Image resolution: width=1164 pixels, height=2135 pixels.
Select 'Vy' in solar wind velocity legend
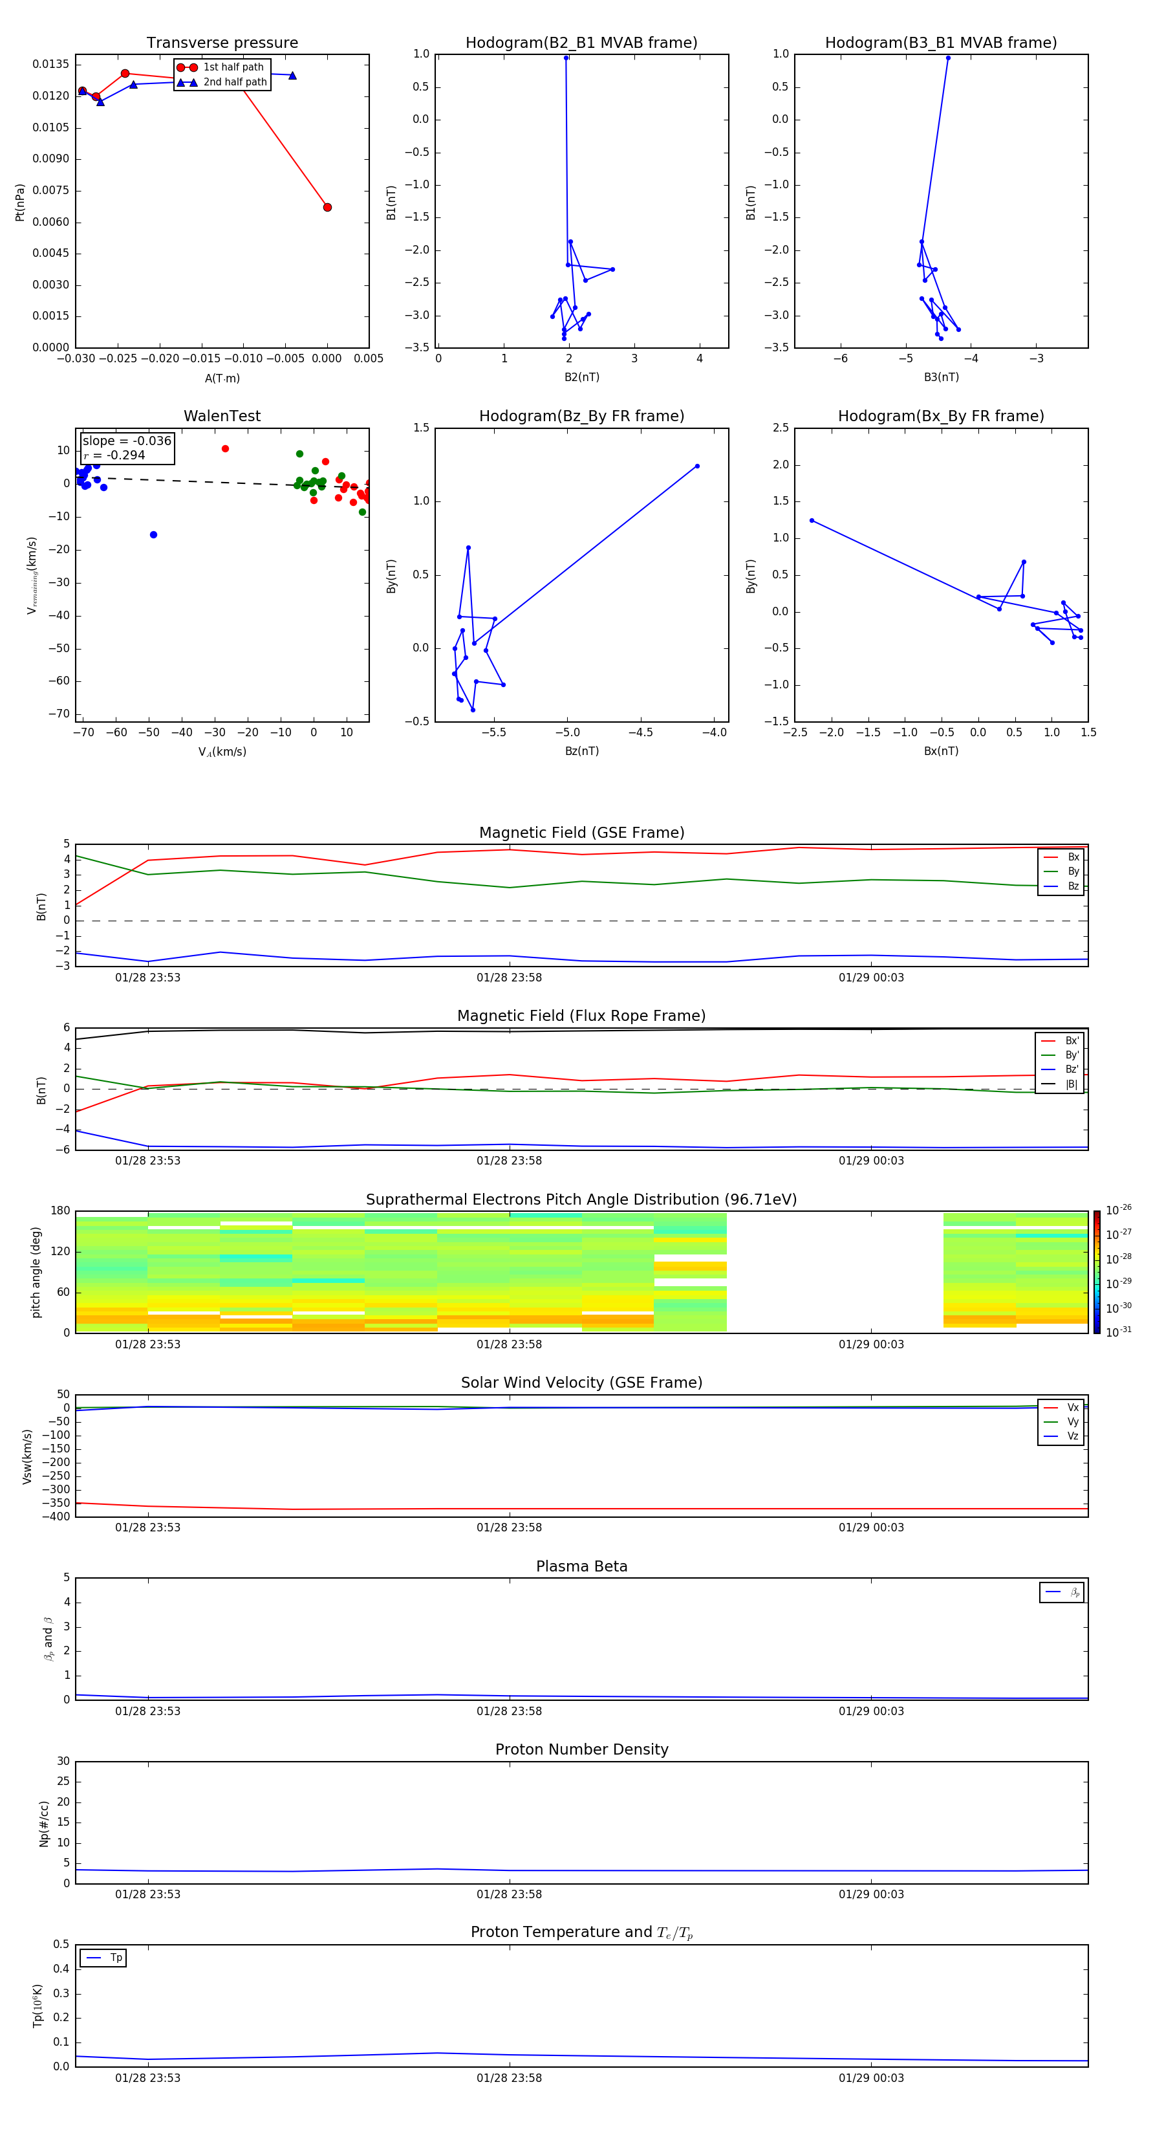point(1061,1422)
